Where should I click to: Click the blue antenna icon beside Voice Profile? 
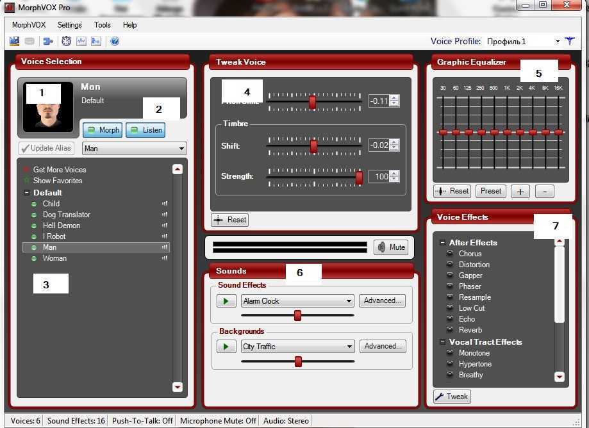coord(569,41)
